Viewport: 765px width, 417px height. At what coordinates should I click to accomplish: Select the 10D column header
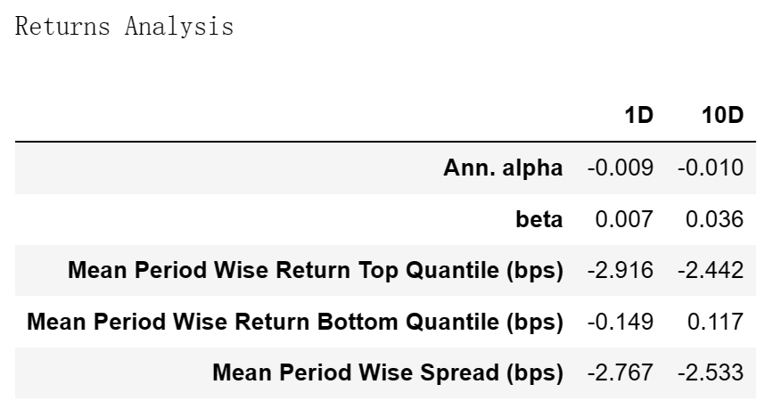pyautogui.click(x=722, y=116)
